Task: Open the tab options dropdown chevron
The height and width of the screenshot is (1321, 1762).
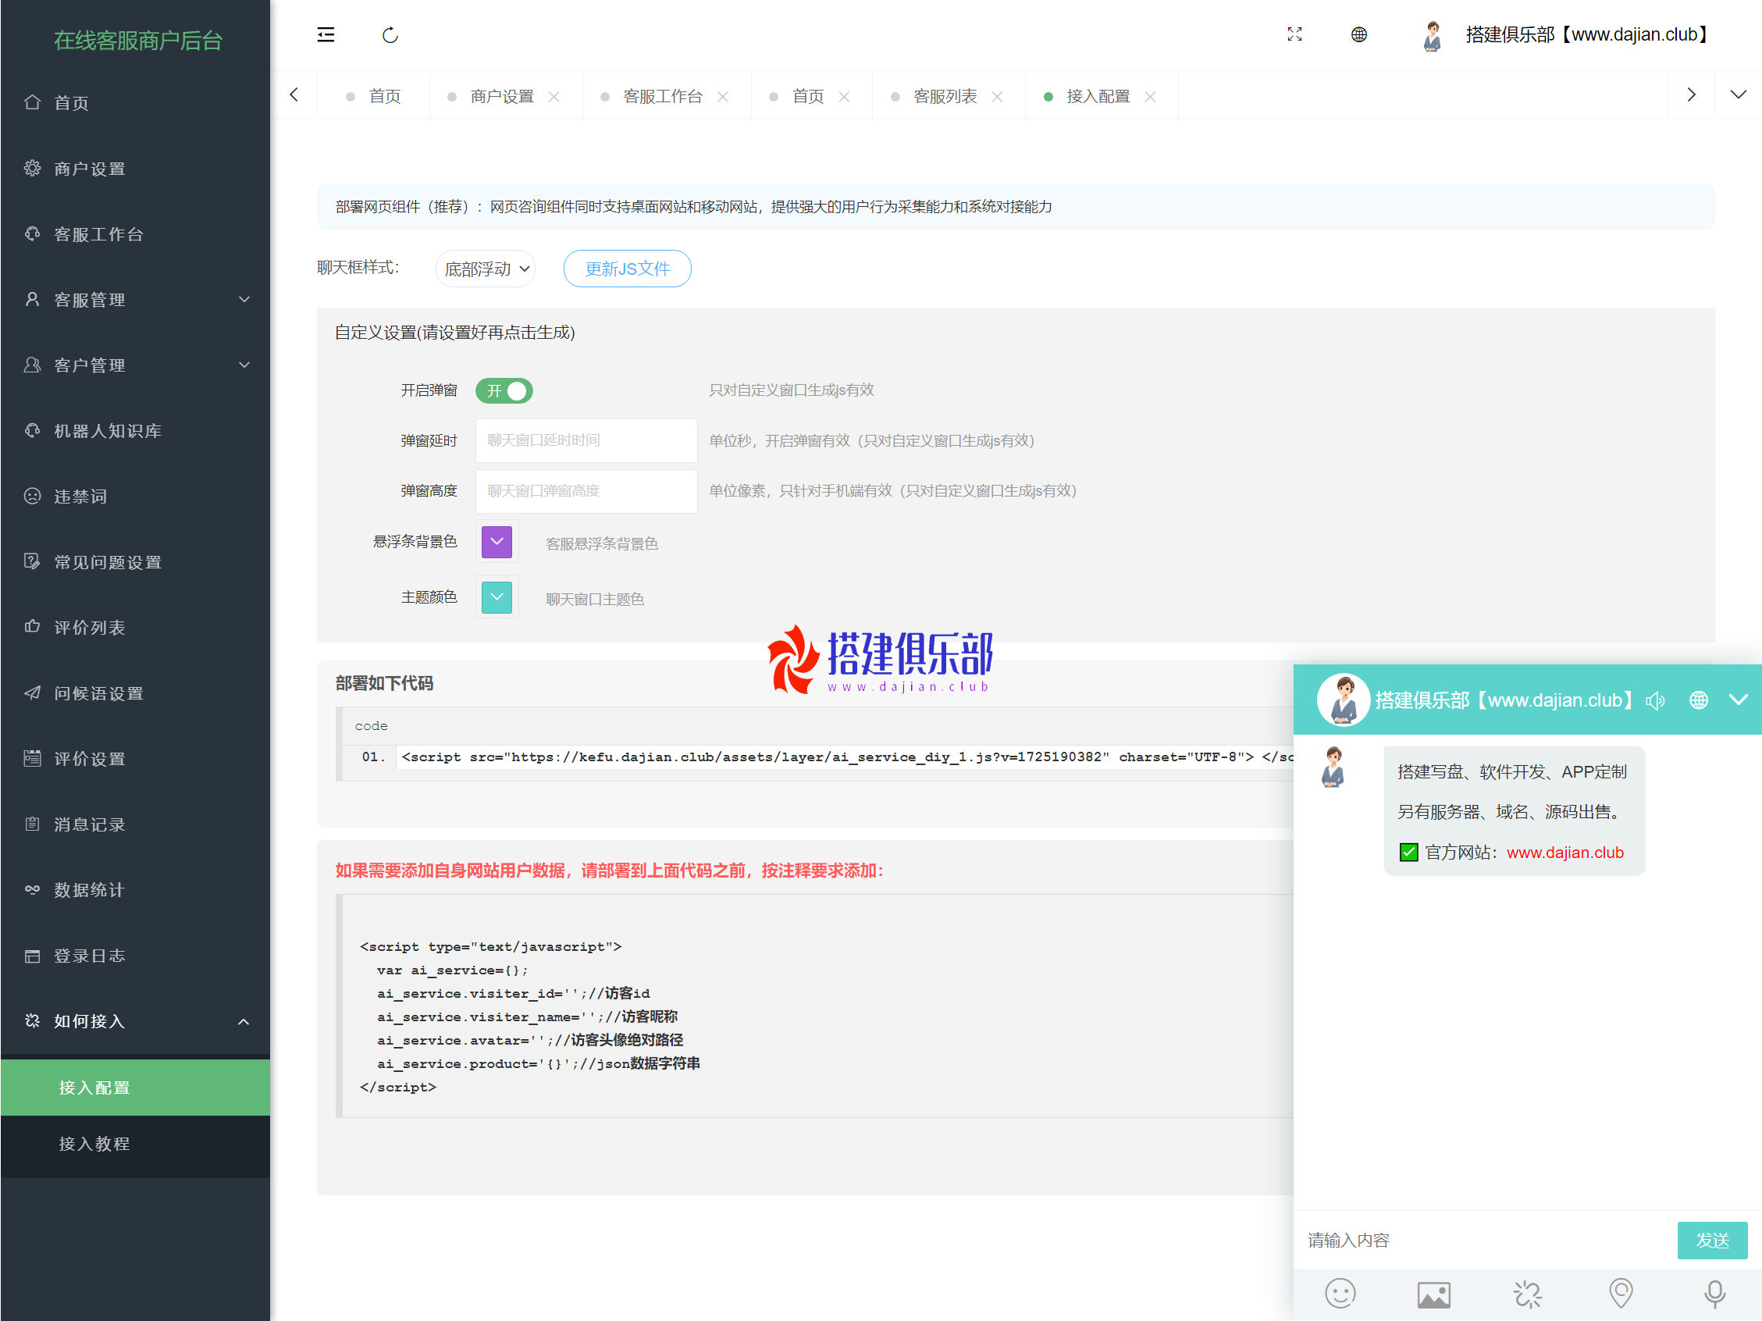Action: click(x=1738, y=94)
